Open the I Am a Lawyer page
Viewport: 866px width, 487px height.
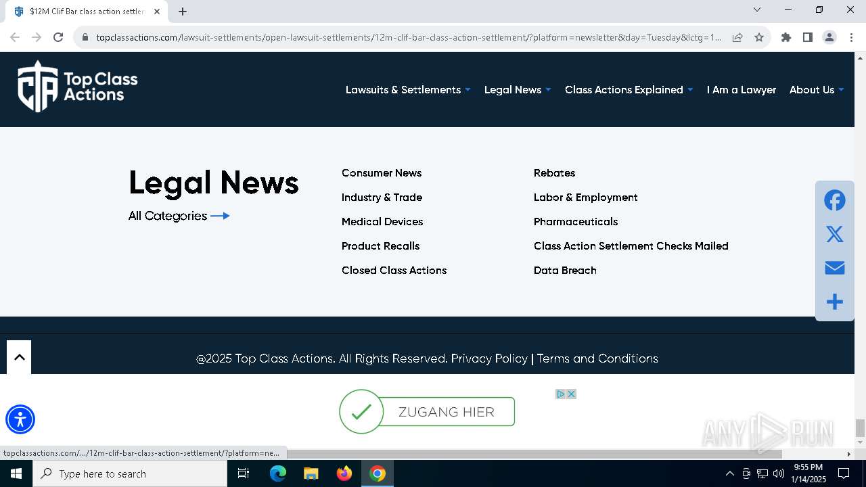742,89
